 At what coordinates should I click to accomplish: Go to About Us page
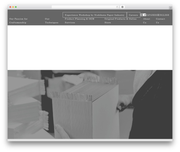147,20
